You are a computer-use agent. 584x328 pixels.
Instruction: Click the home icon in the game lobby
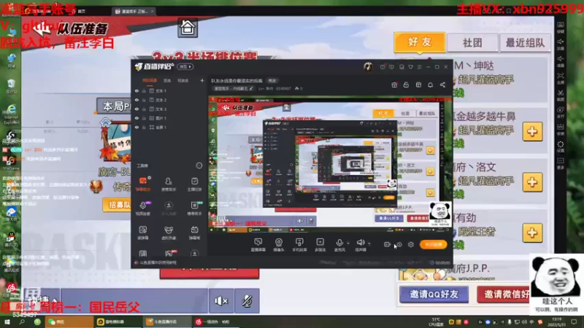click(x=188, y=27)
